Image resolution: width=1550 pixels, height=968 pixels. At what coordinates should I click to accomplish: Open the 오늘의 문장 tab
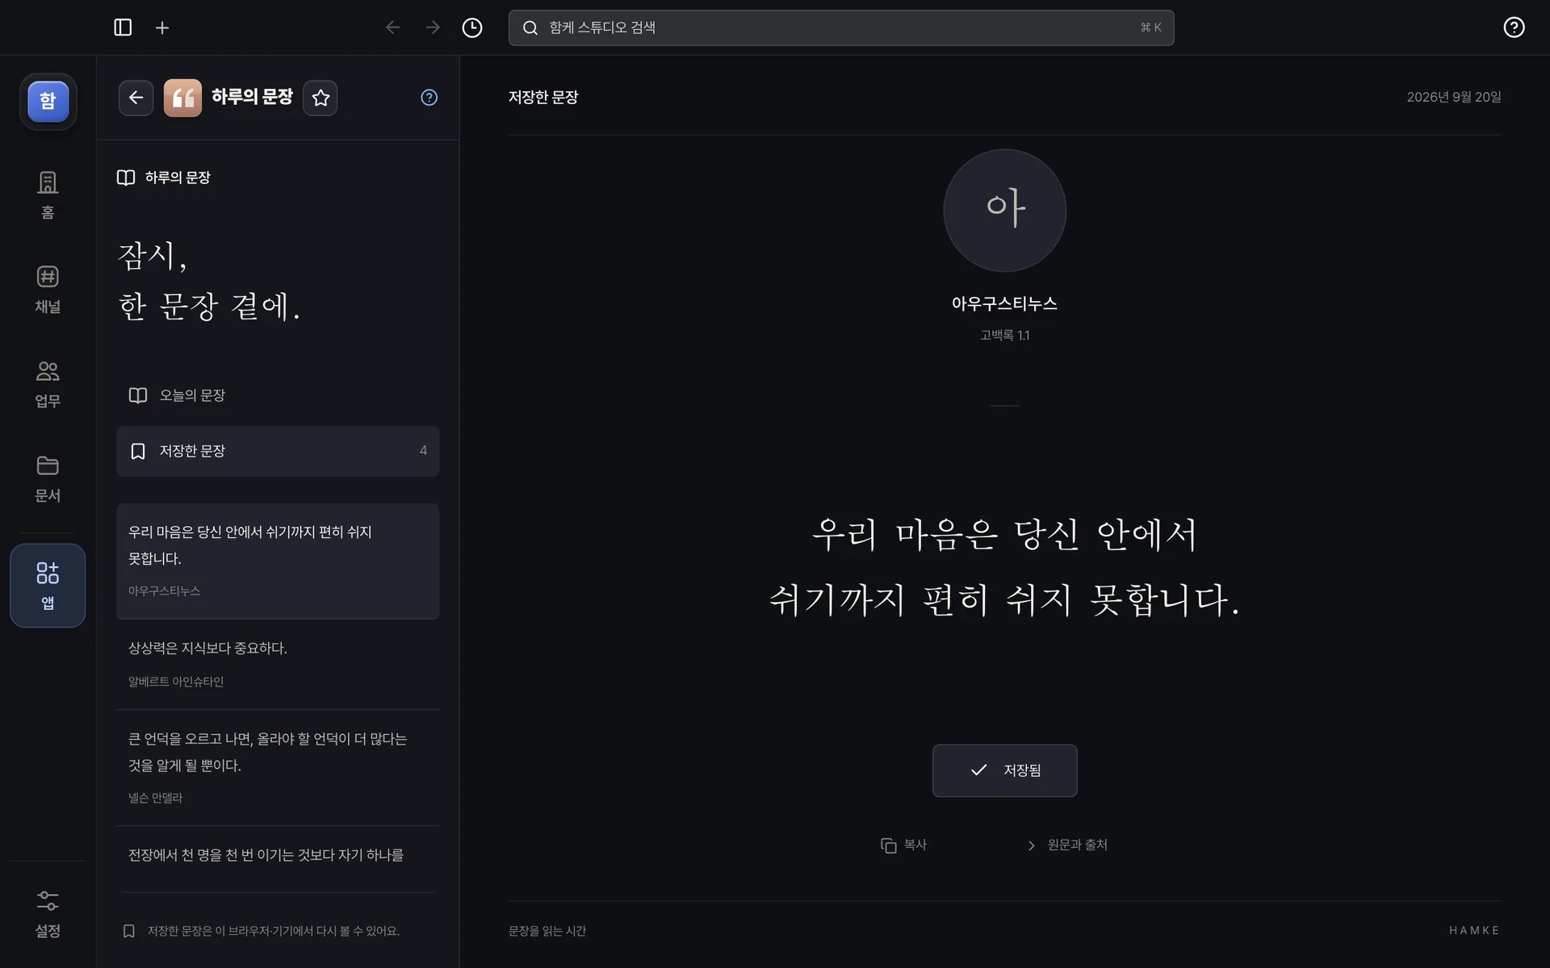pyautogui.click(x=278, y=395)
